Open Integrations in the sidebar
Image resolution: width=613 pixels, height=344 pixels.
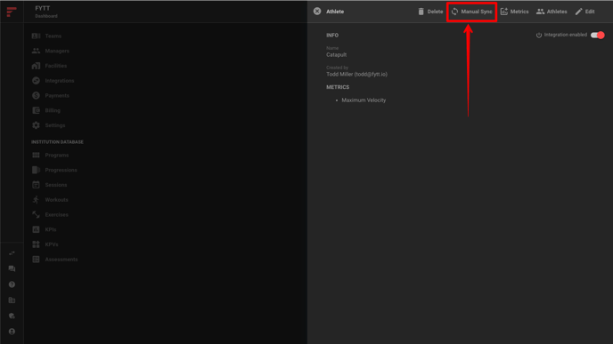(53, 80)
